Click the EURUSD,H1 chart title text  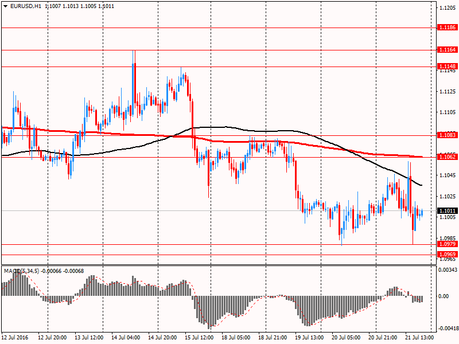(x=26, y=5)
